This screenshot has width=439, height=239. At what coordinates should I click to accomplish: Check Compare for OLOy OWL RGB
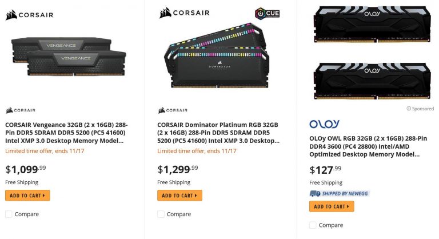point(313,225)
